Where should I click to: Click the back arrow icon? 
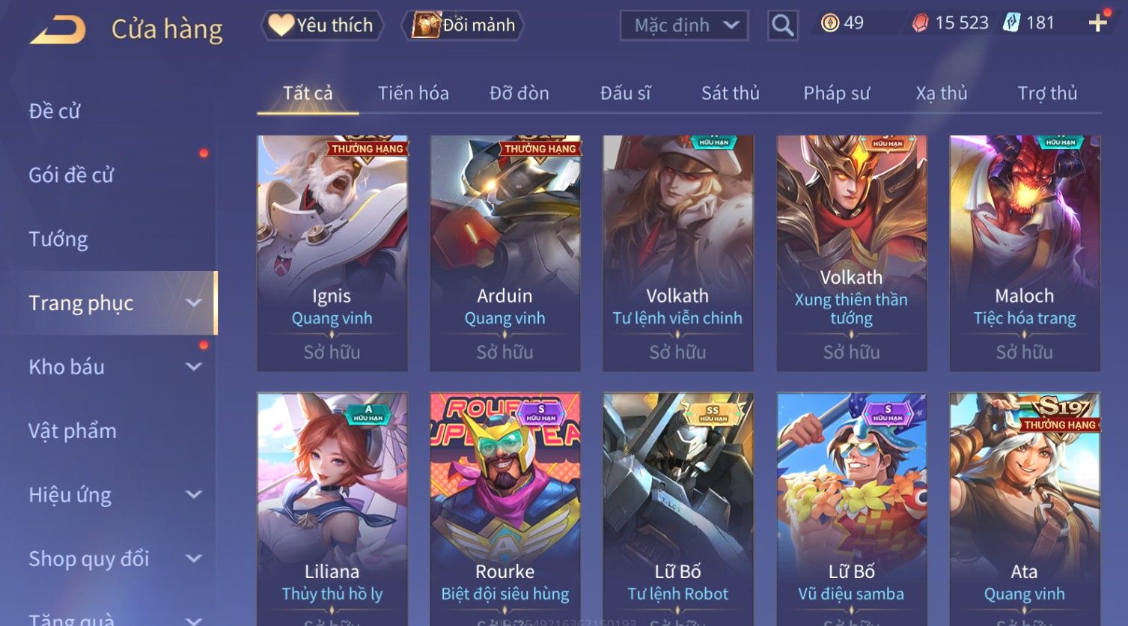coord(58,30)
